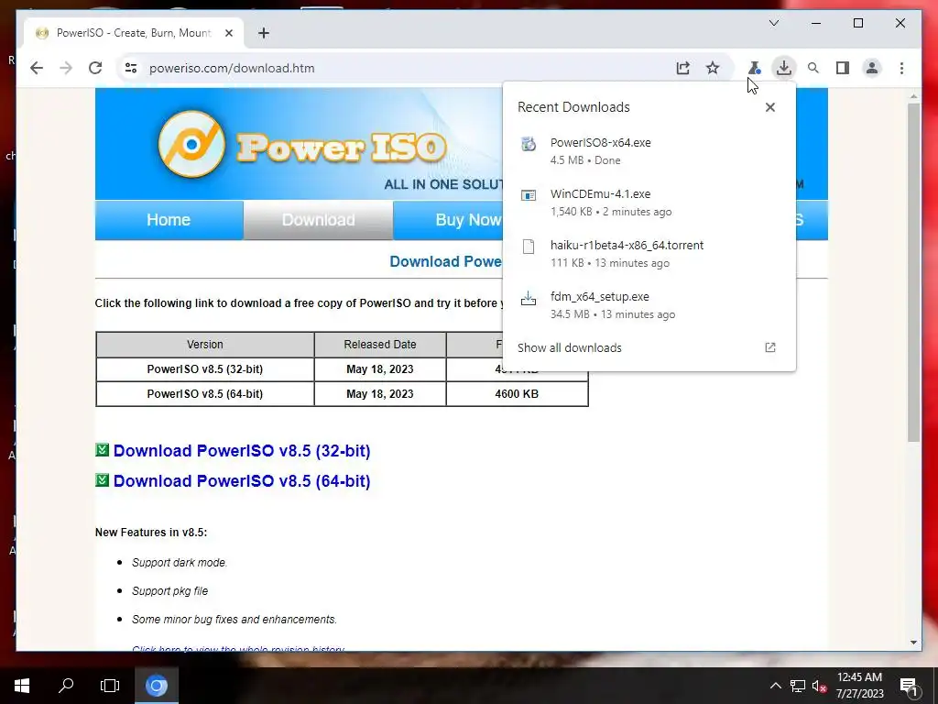This screenshot has height=704, width=938.
Task: Open the Chrome profile avatar
Action: point(872,68)
